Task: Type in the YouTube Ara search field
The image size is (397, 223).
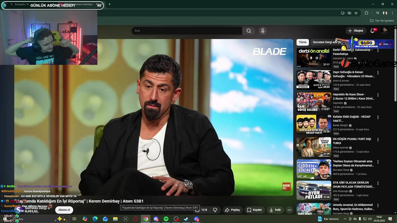Action: coord(187,31)
